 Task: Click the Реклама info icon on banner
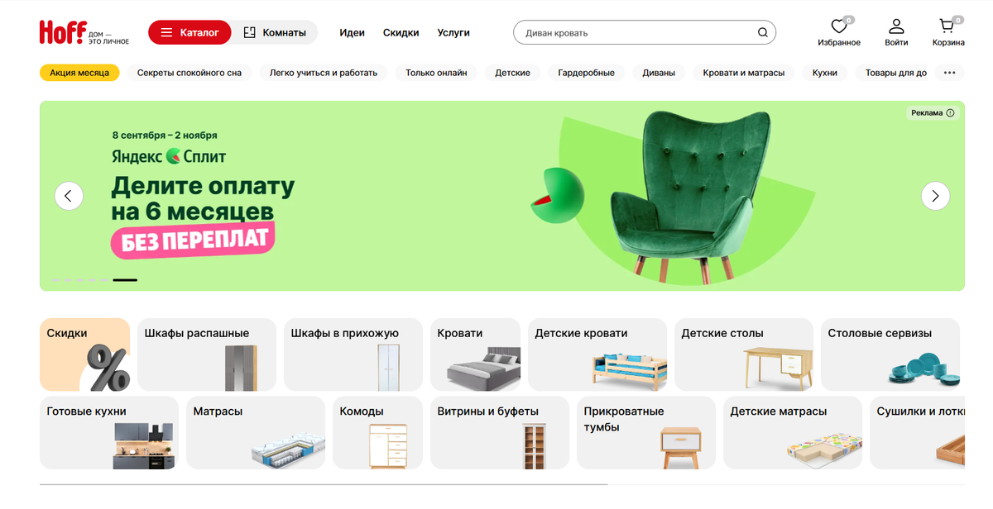click(950, 113)
